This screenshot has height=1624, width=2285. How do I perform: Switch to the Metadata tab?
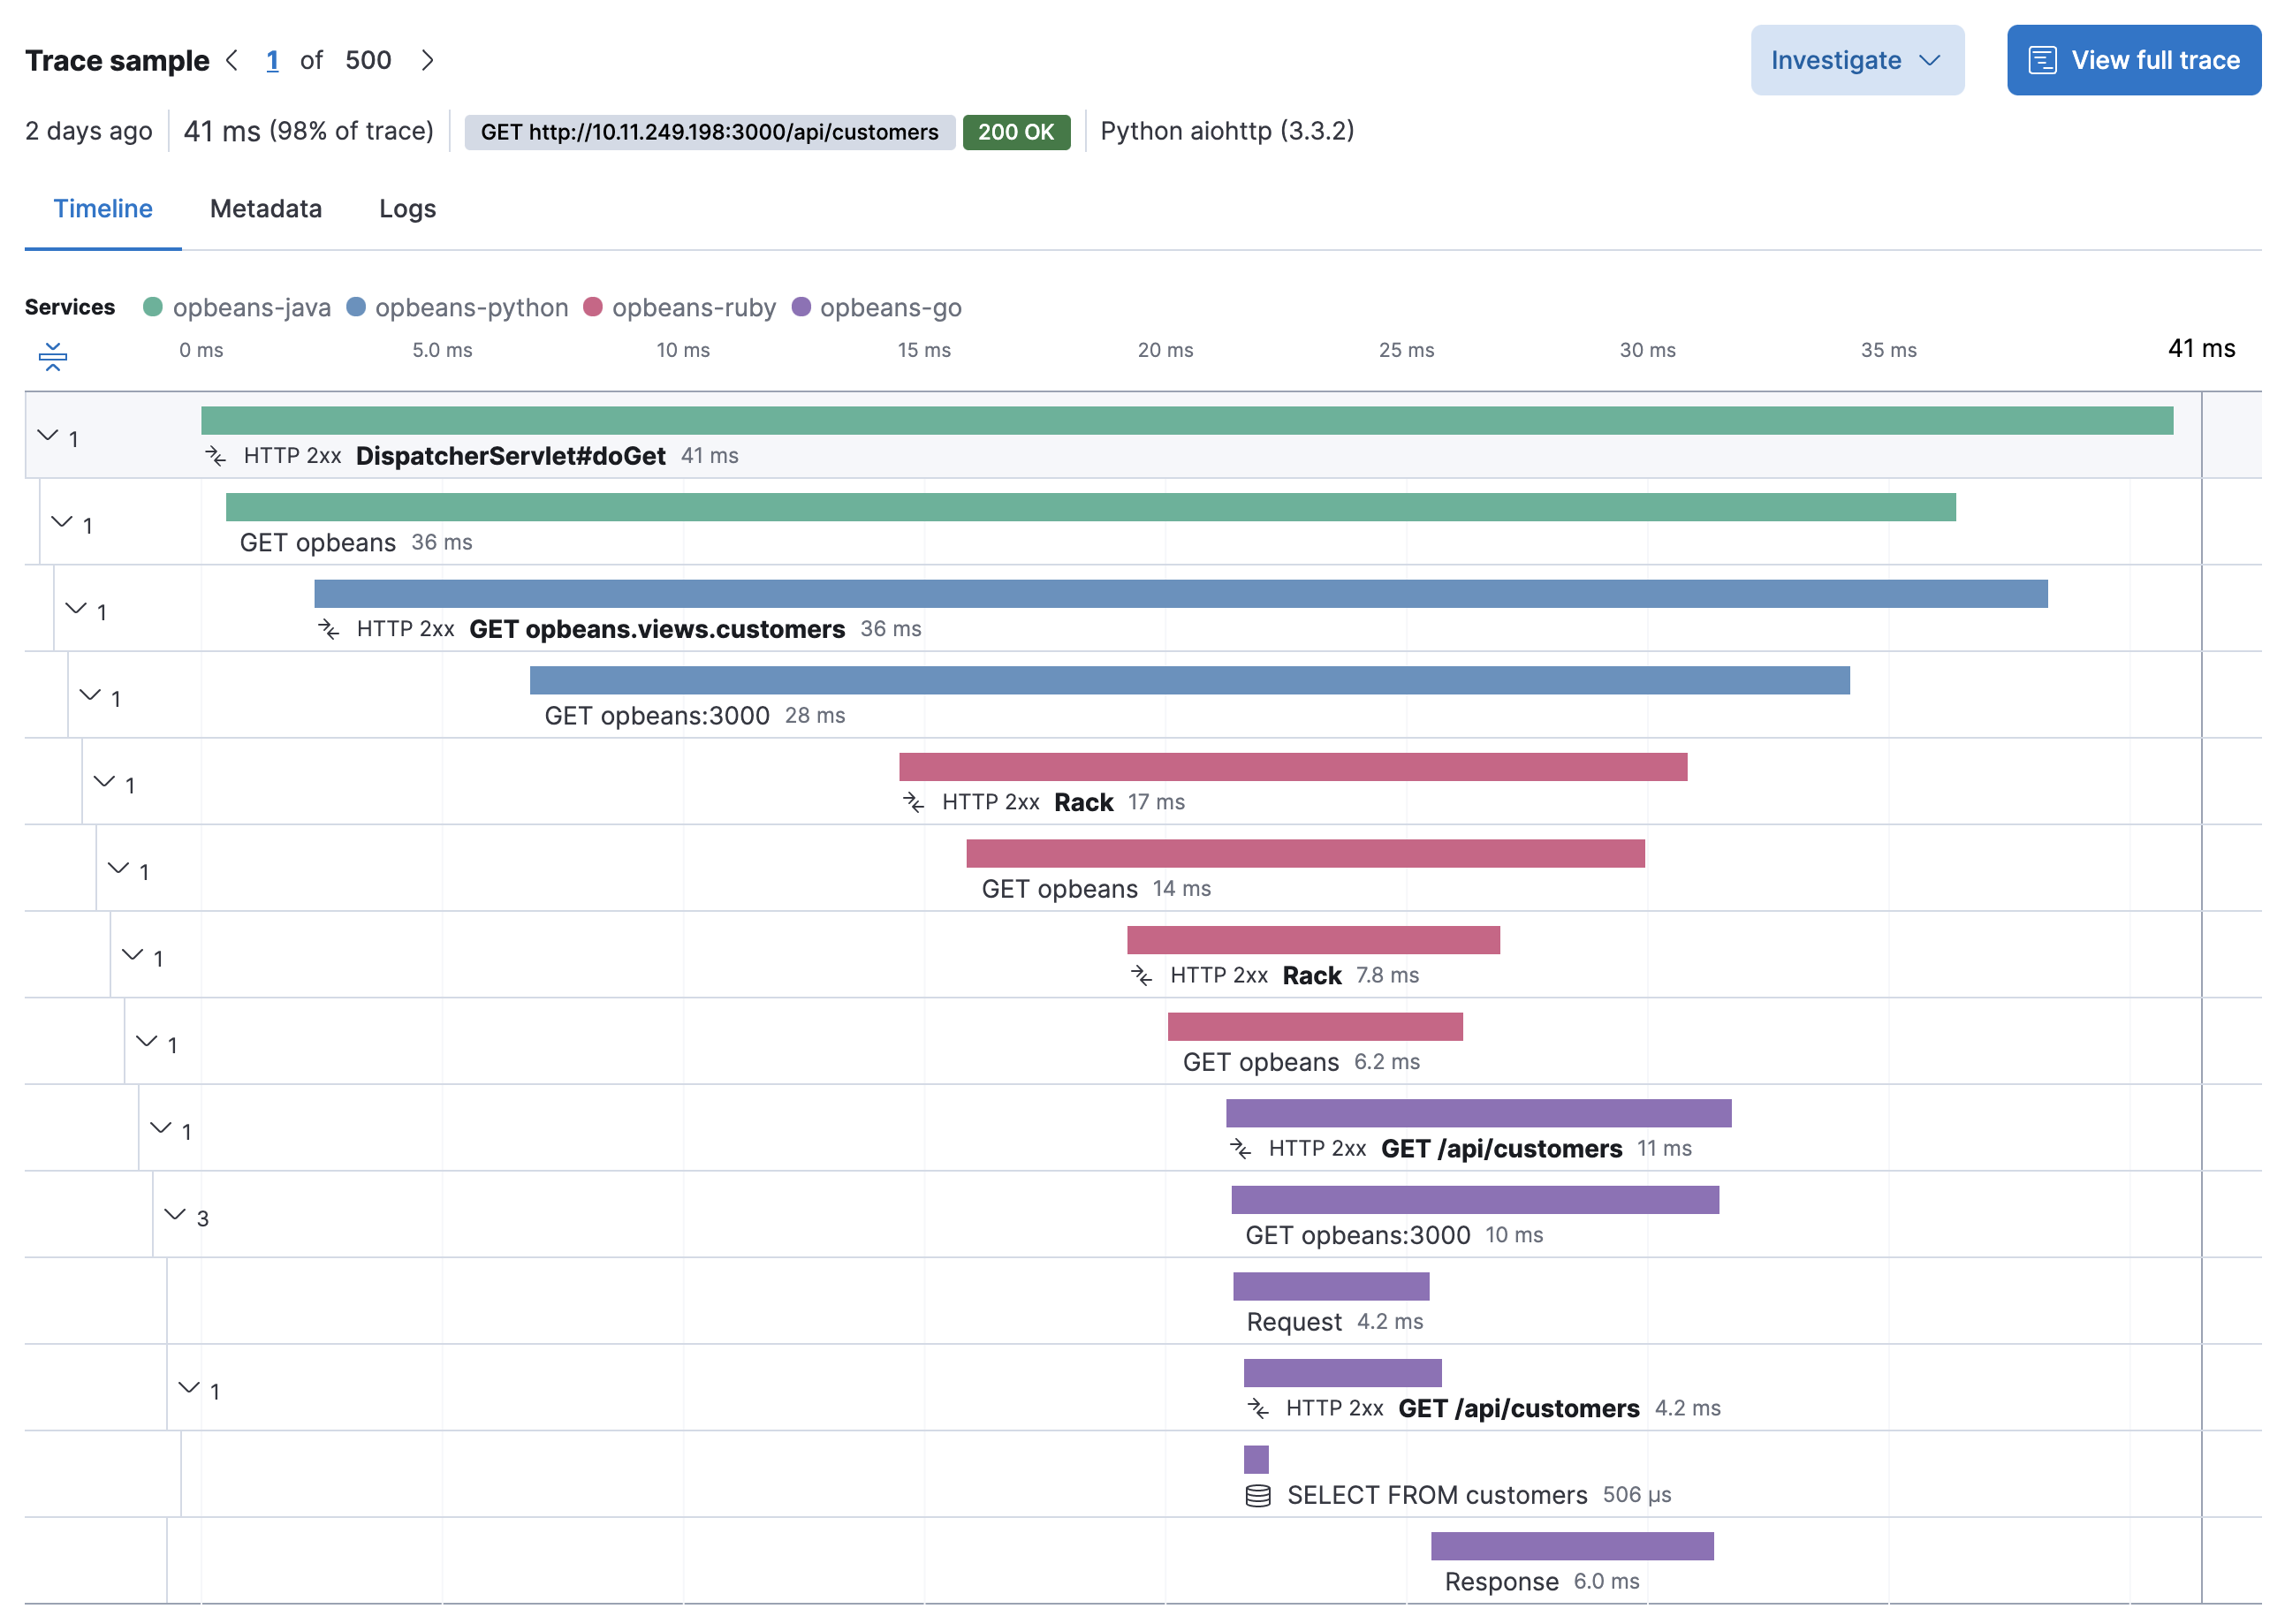(265, 208)
